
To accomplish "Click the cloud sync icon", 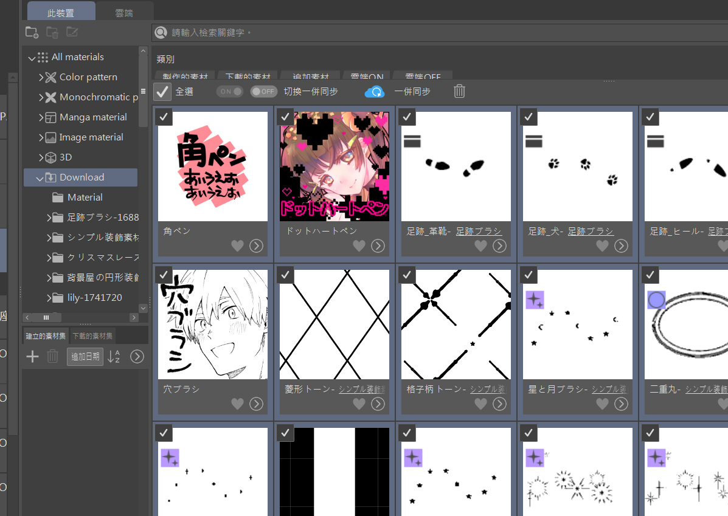I will point(375,92).
